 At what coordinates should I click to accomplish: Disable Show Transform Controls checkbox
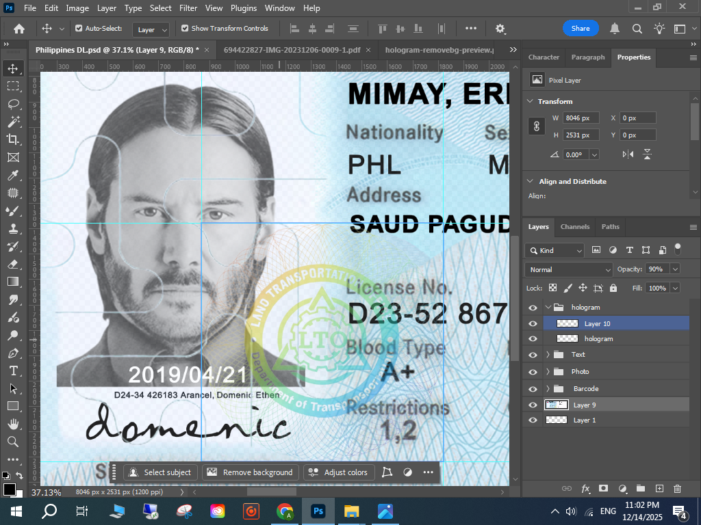point(185,29)
